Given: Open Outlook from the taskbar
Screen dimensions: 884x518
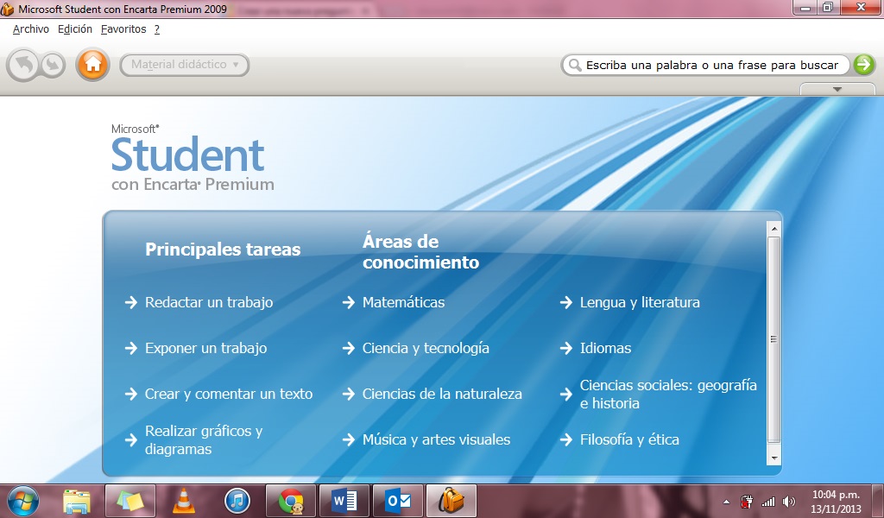Looking at the screenshot, I should point(398,501).
